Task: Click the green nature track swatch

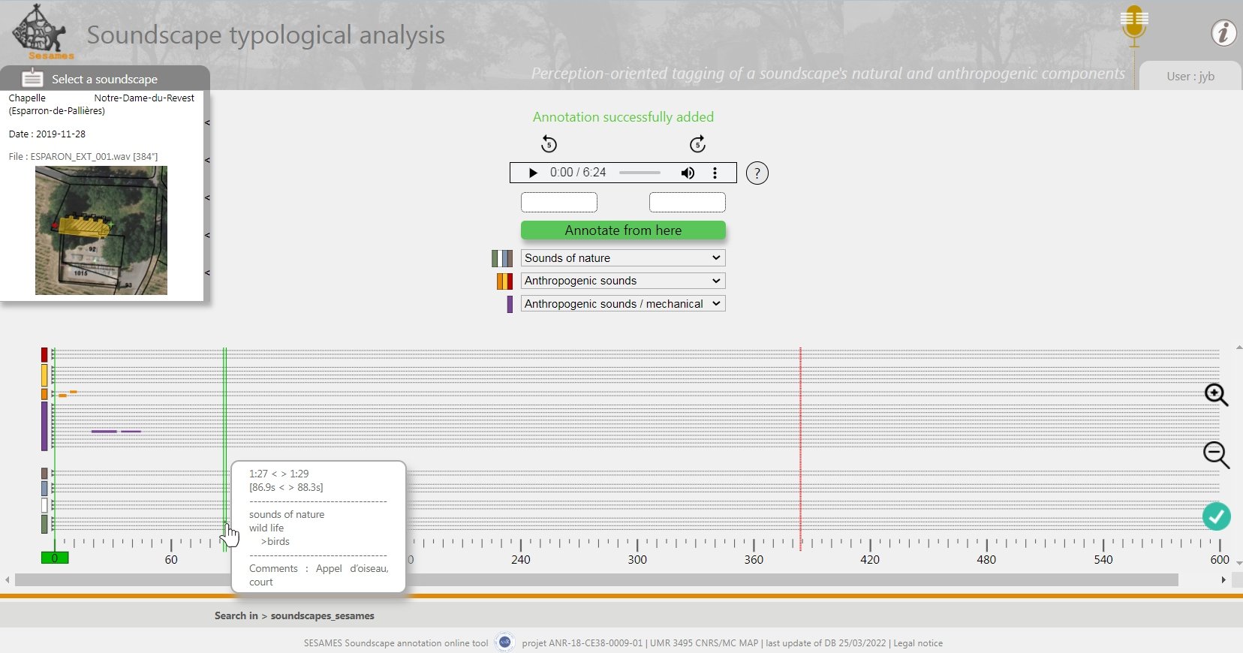Action: (44, 524)
